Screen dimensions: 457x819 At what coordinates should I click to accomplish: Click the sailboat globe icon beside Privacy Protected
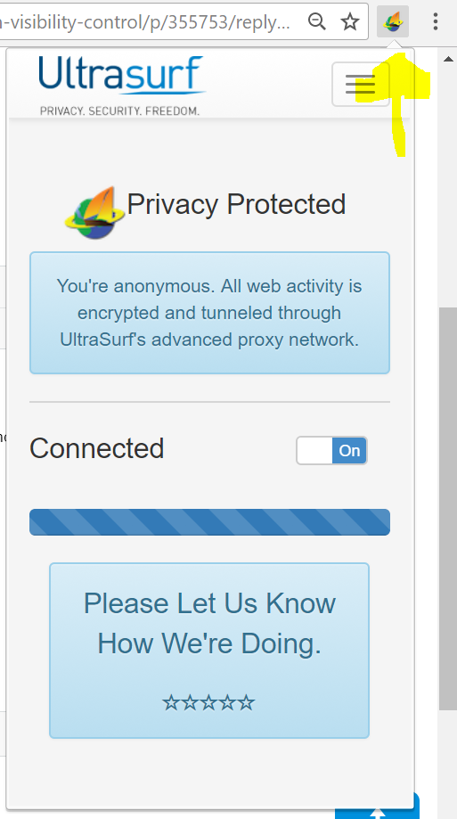(x=94, y=212)
